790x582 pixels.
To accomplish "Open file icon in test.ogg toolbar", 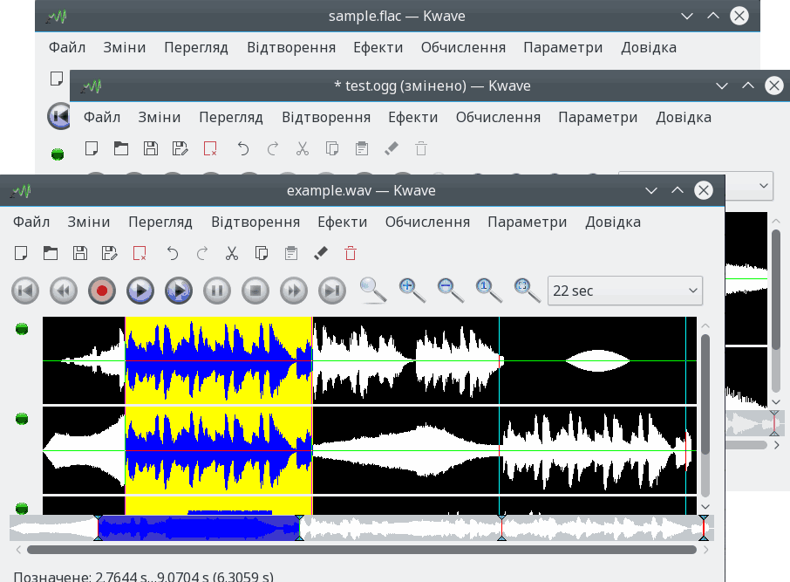I will 121,148.
